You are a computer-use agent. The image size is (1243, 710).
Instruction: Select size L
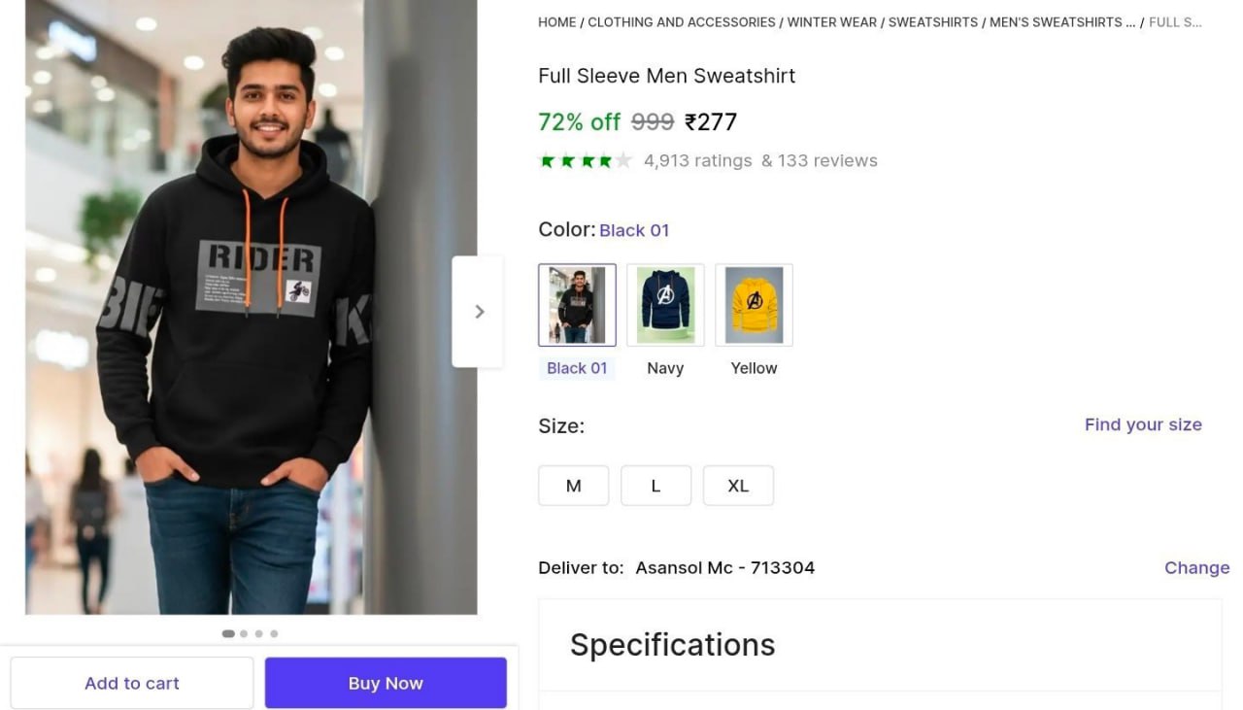(x=655, y=485)
